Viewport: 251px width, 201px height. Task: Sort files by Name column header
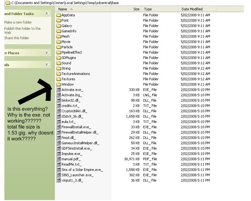coord(83,9)
